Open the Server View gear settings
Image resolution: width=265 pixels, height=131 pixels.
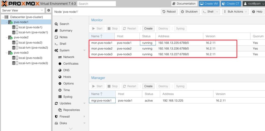49,10
